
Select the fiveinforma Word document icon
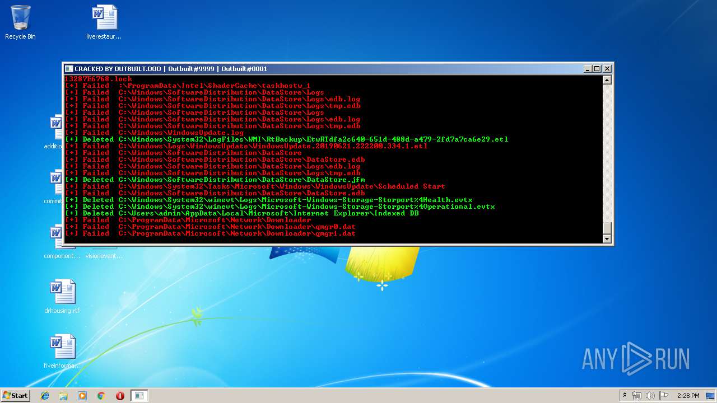[62, 352]
